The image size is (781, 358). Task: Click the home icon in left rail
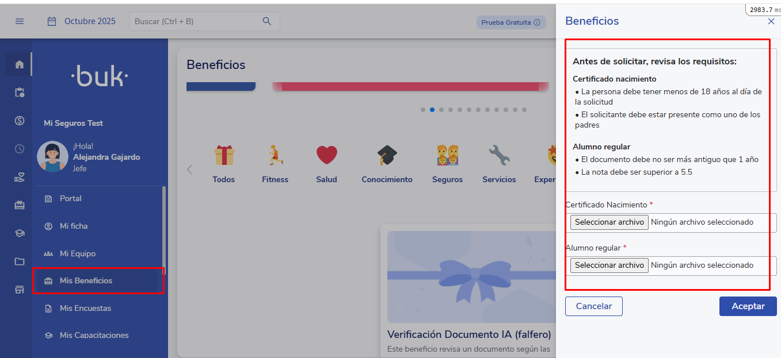20,64
